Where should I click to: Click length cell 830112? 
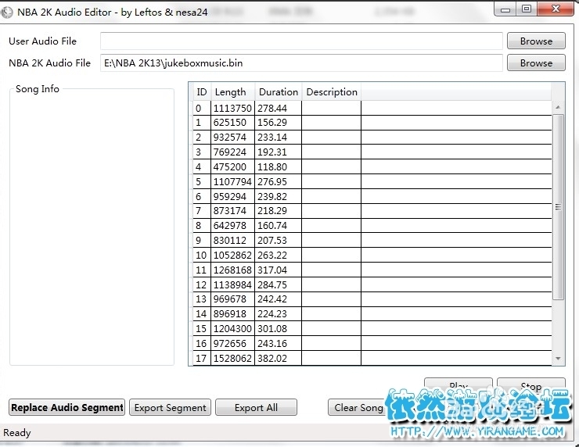click(x=232, y=240)
